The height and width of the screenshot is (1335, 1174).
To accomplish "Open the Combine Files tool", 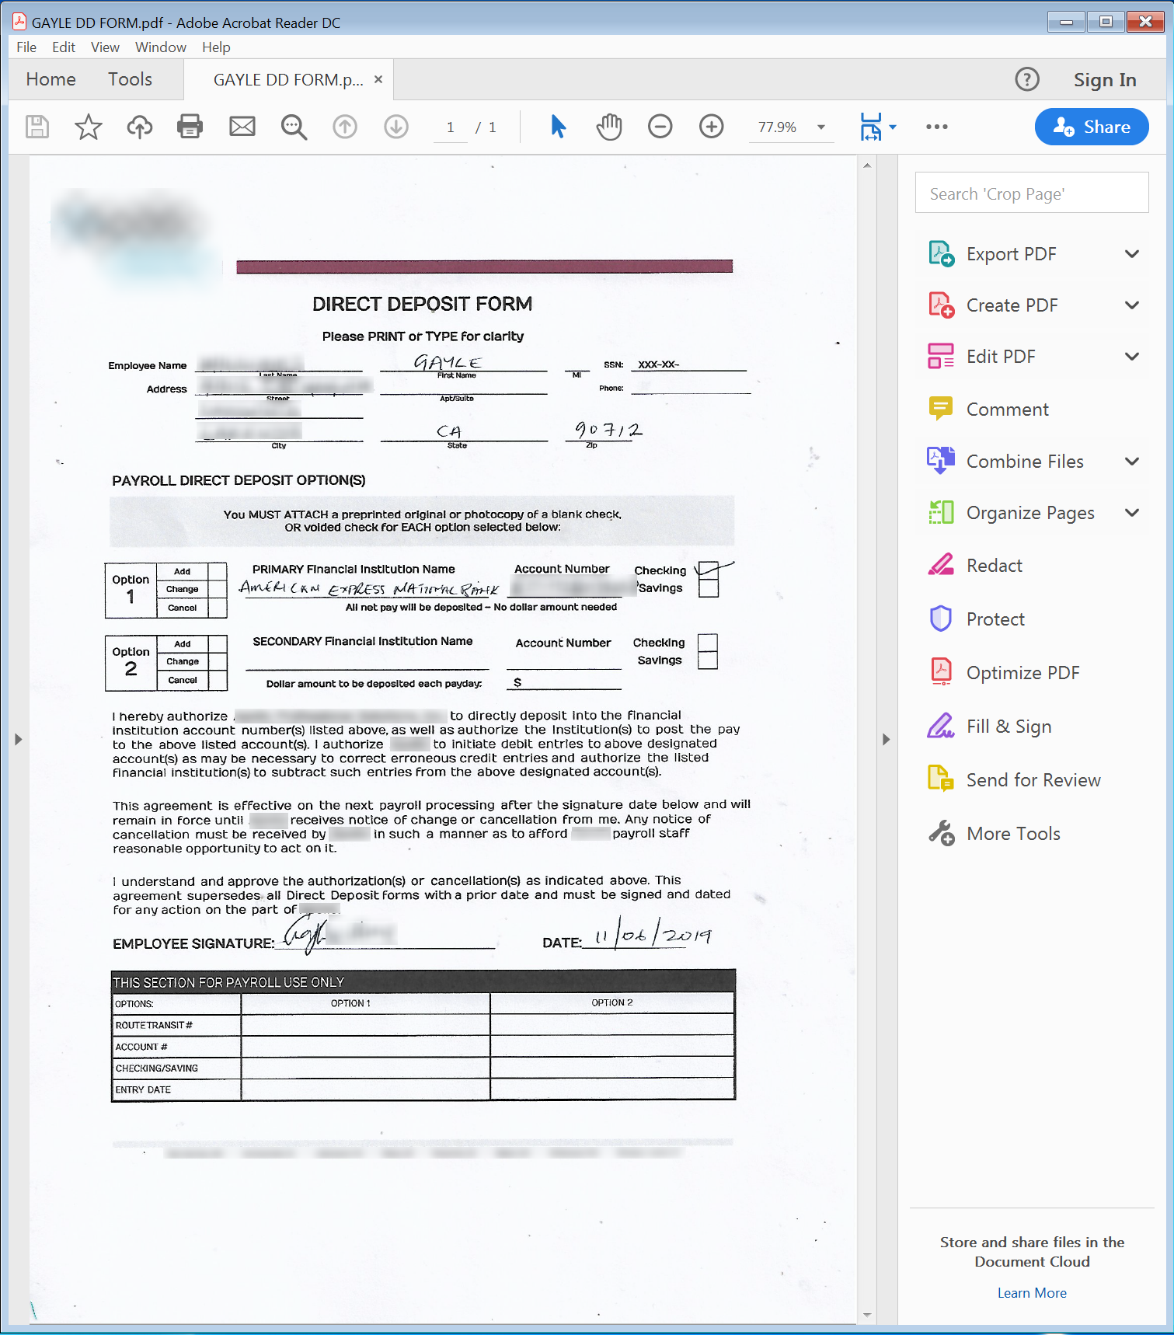I will point(1025,462).
